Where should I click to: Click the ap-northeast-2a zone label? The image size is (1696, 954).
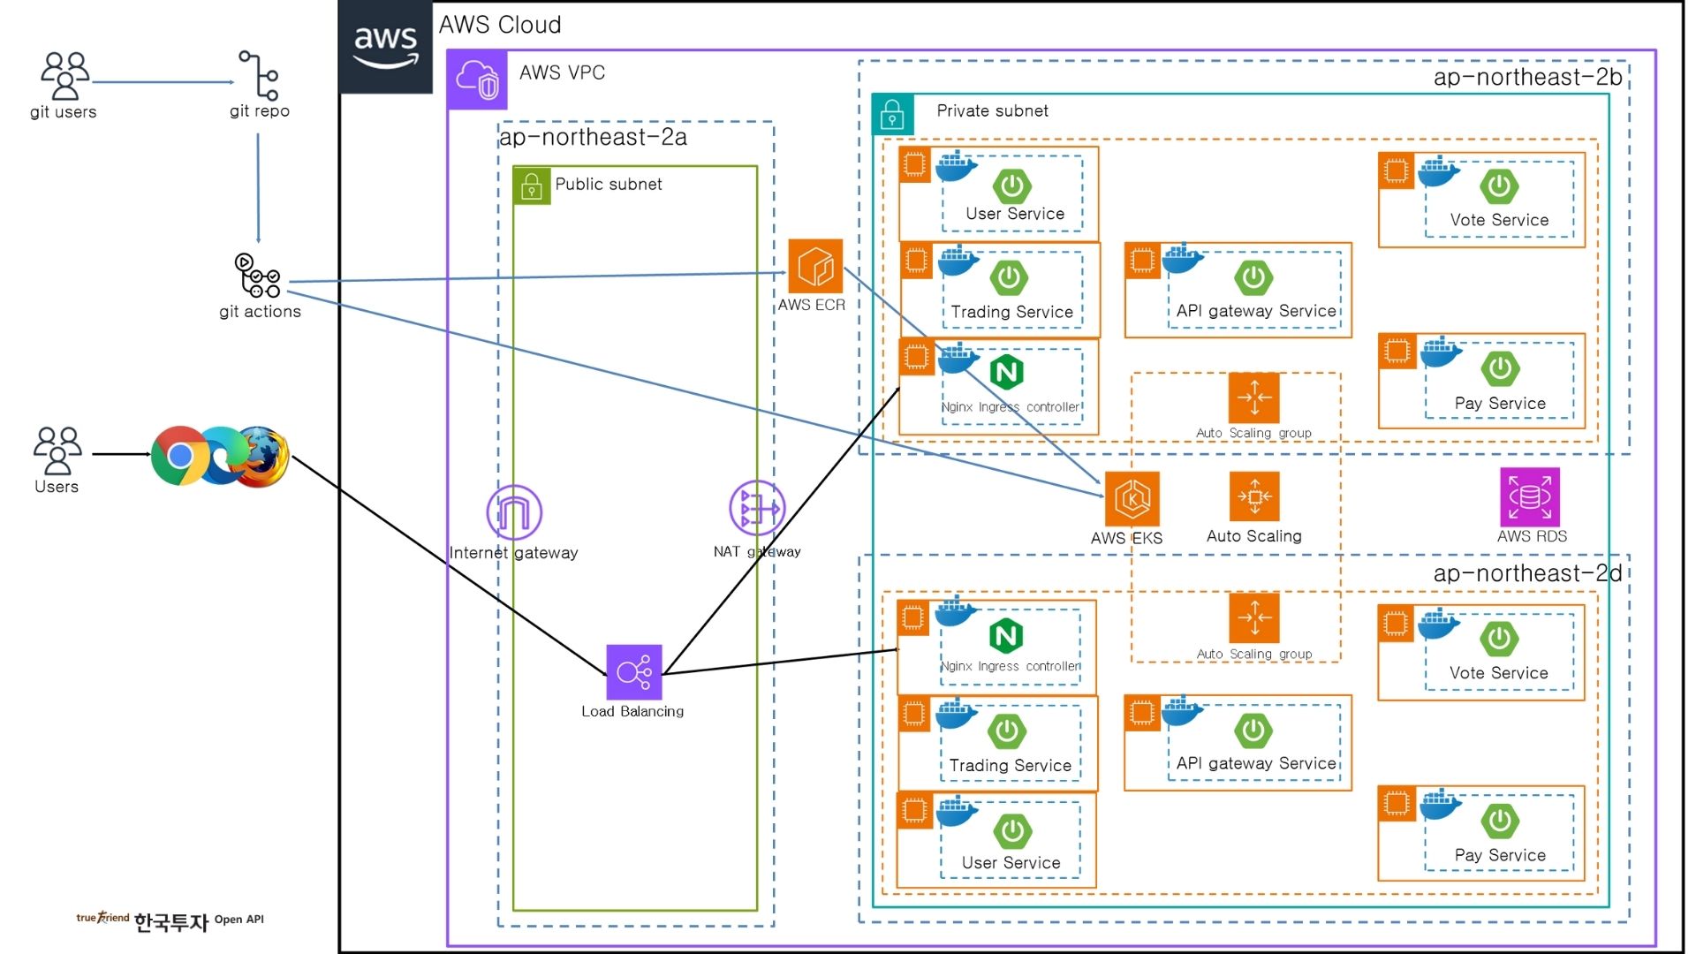coord(593,138)
